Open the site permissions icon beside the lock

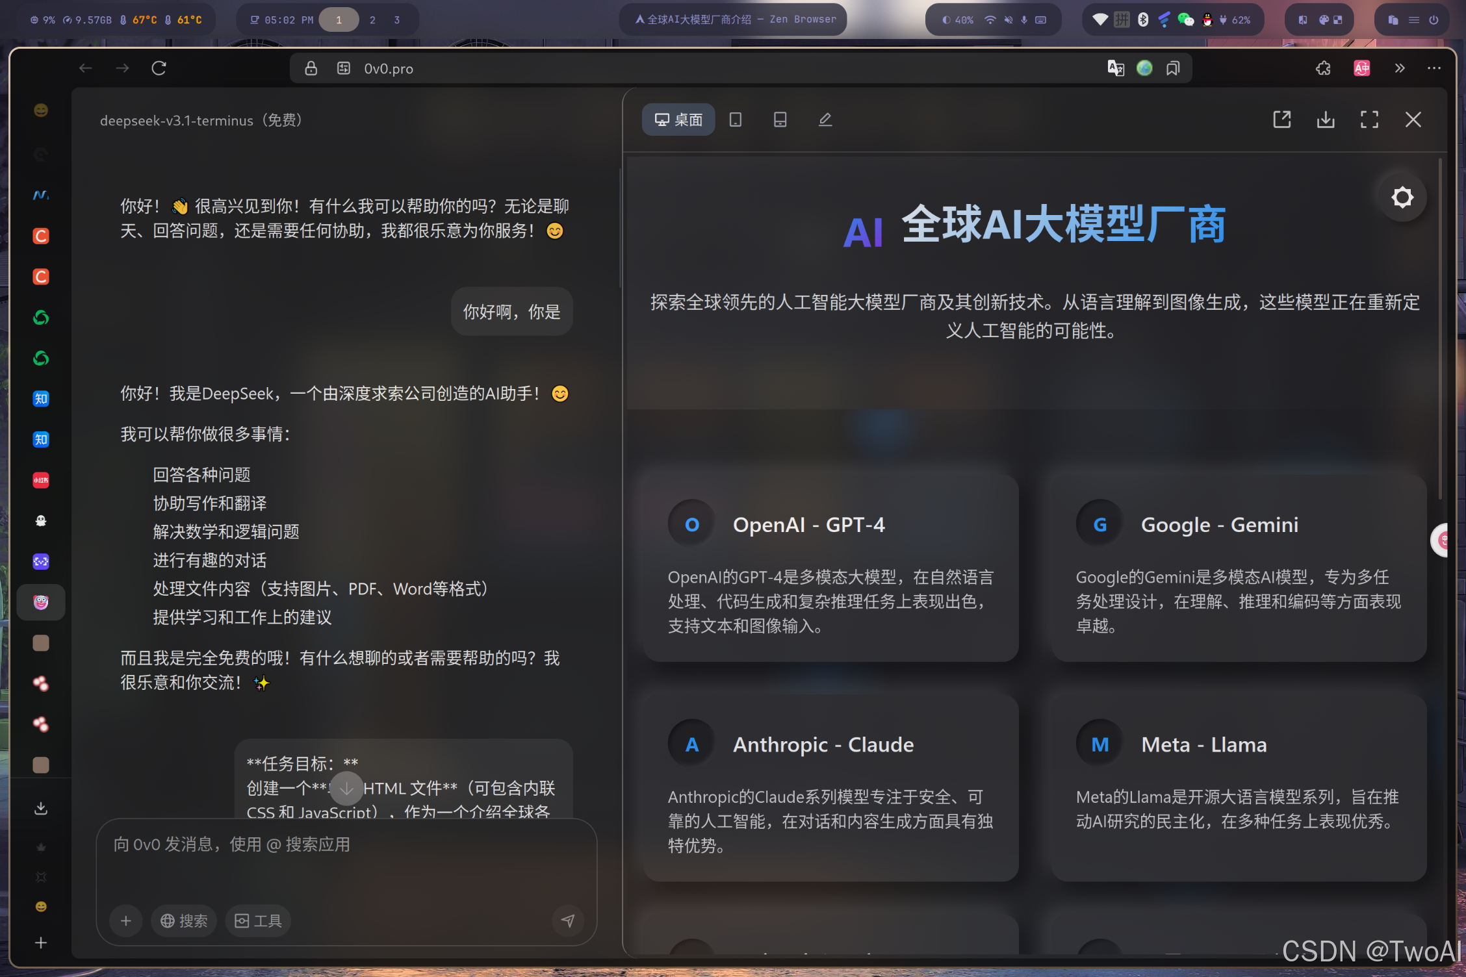tap(344, 68)
